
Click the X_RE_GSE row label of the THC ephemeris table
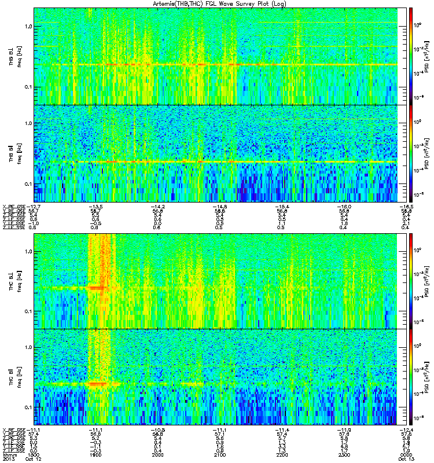coord(14,430)
